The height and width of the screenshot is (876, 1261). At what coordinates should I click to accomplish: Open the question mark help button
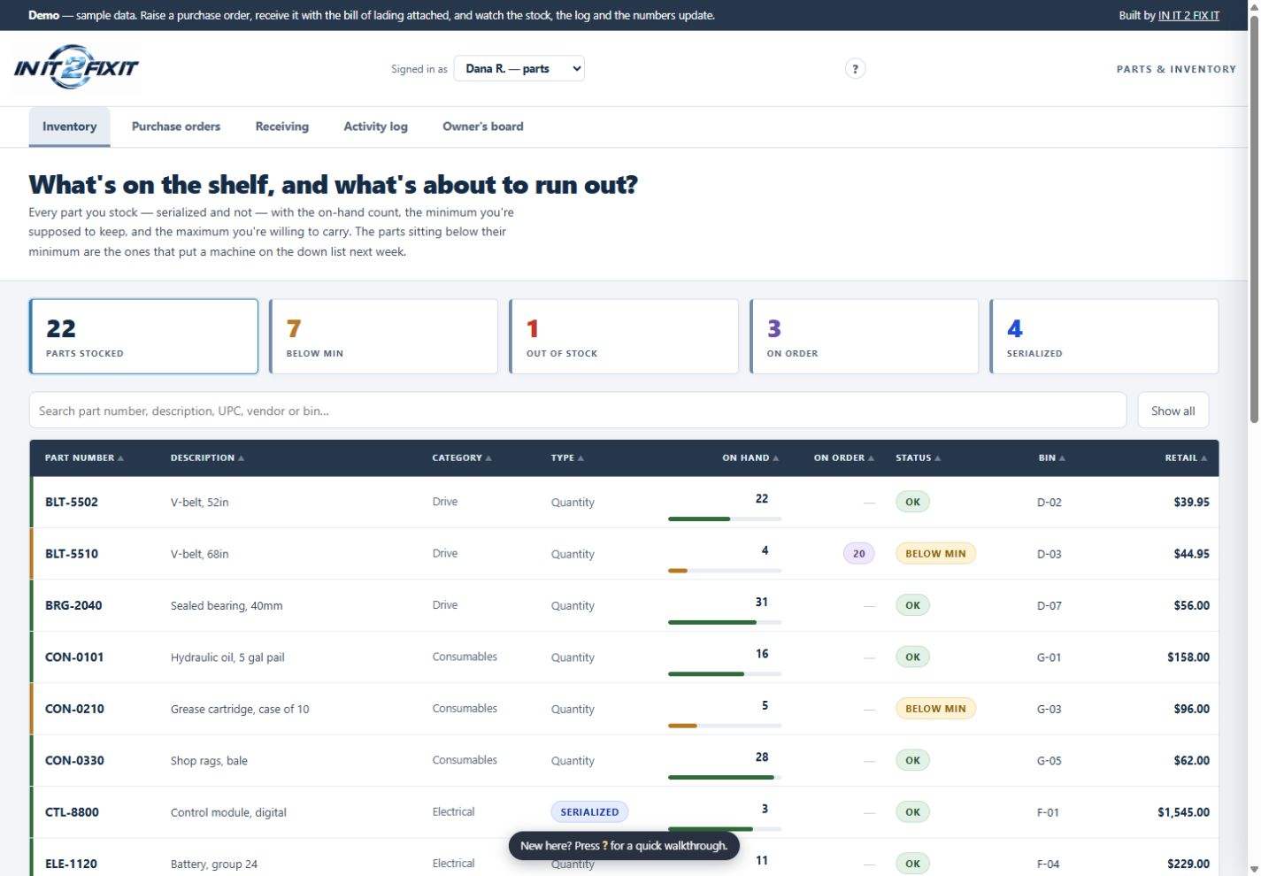(855, 68)
